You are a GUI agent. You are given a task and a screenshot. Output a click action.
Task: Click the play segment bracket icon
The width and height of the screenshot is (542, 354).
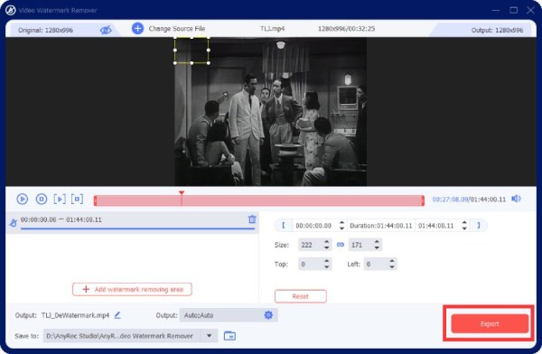tap(60, 199)
